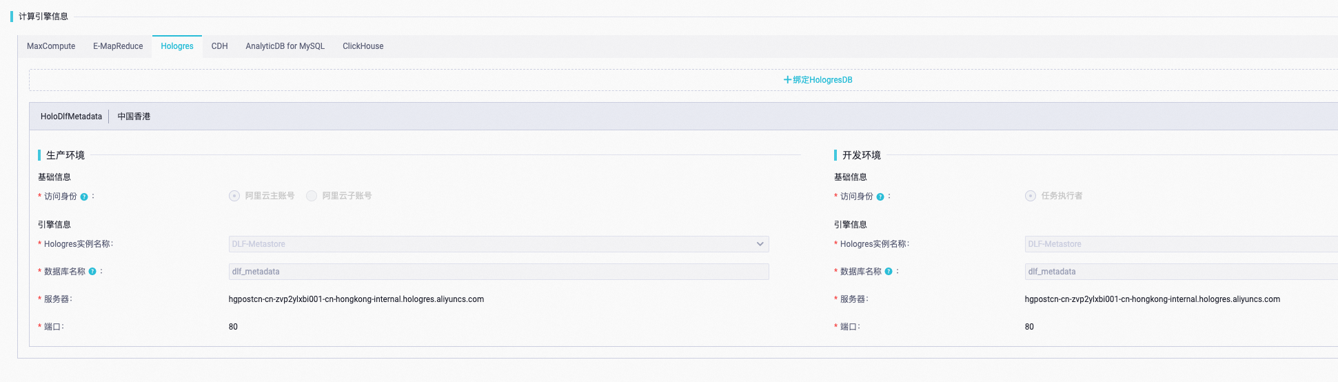Open help tooltip for development 数据库名称
This screenshot has width=1338, height=382.
[889, 272]
